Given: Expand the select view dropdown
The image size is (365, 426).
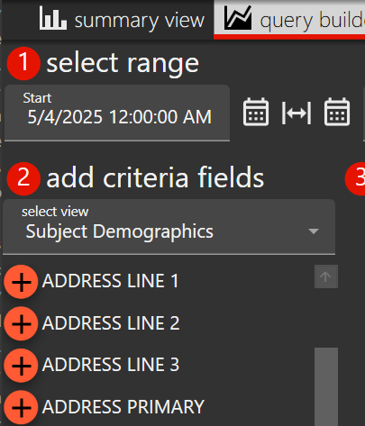Looking at the screenshot, I should (169, 227).
